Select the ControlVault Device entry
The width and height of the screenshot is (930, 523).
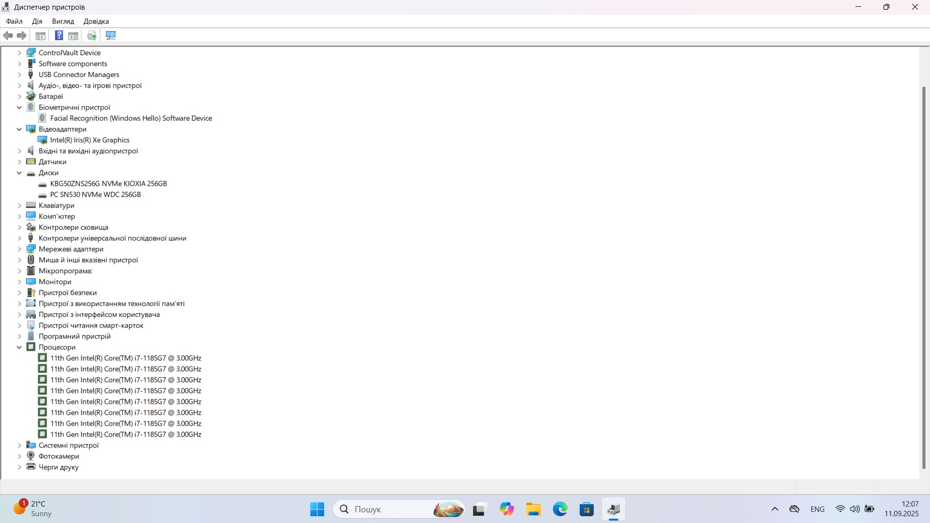(x=70, y=53)
